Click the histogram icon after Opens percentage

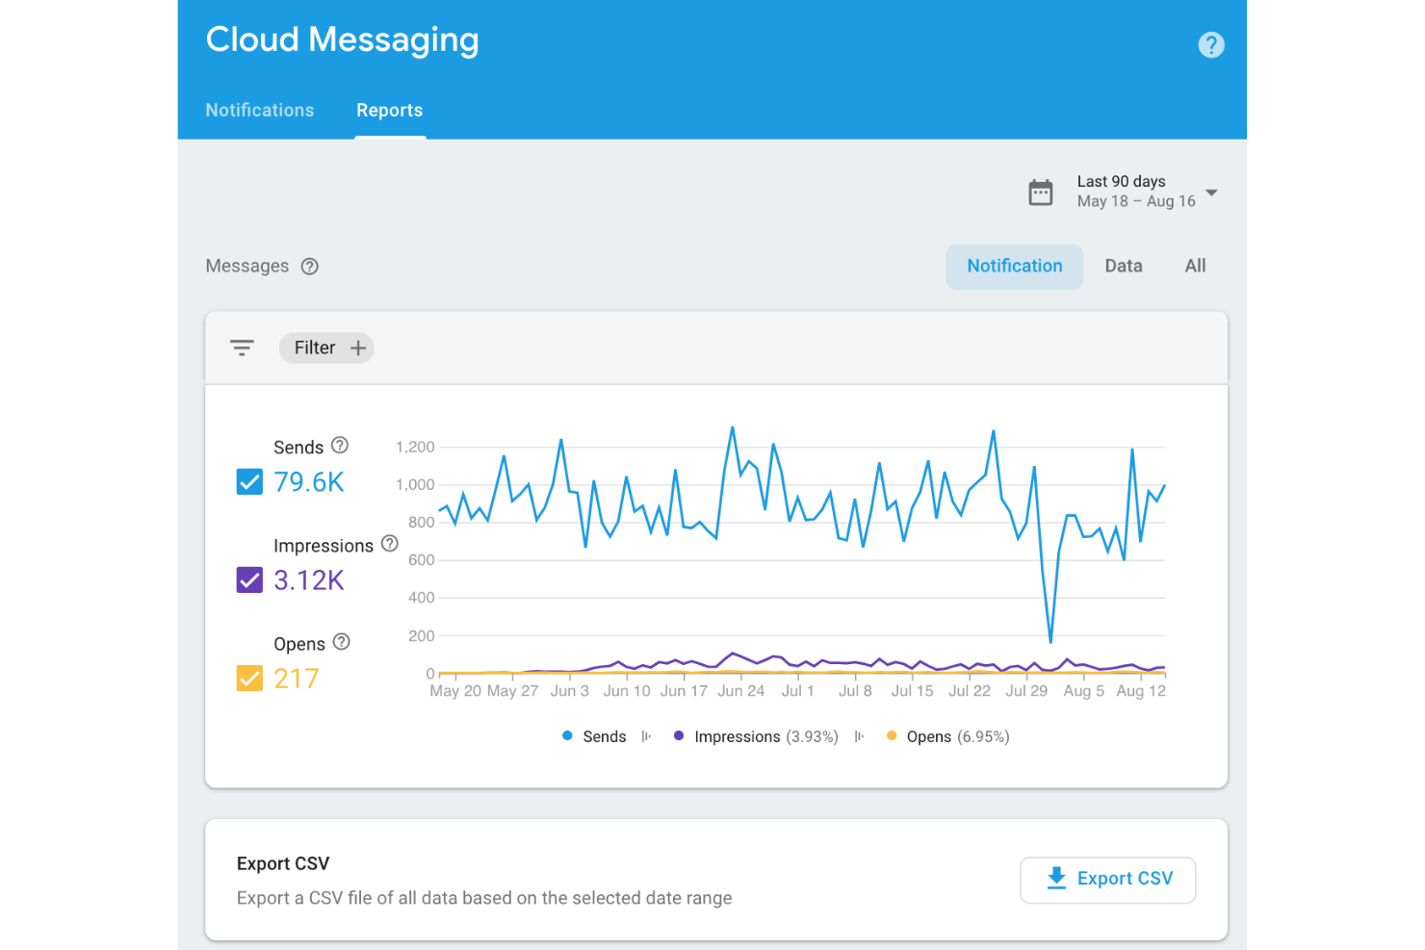pyautogui.click(x=859, y=736)
